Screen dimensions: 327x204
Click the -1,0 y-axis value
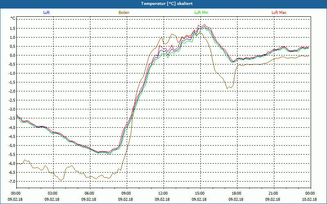coord(12,73)
